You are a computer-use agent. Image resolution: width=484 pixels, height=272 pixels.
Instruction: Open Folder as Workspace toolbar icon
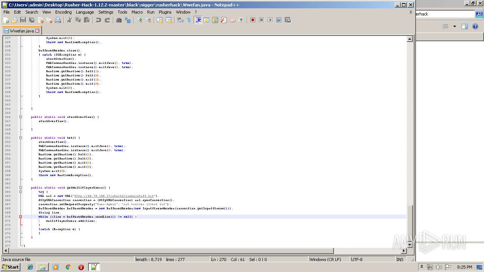pyautogui.click(x=233, y=20)
